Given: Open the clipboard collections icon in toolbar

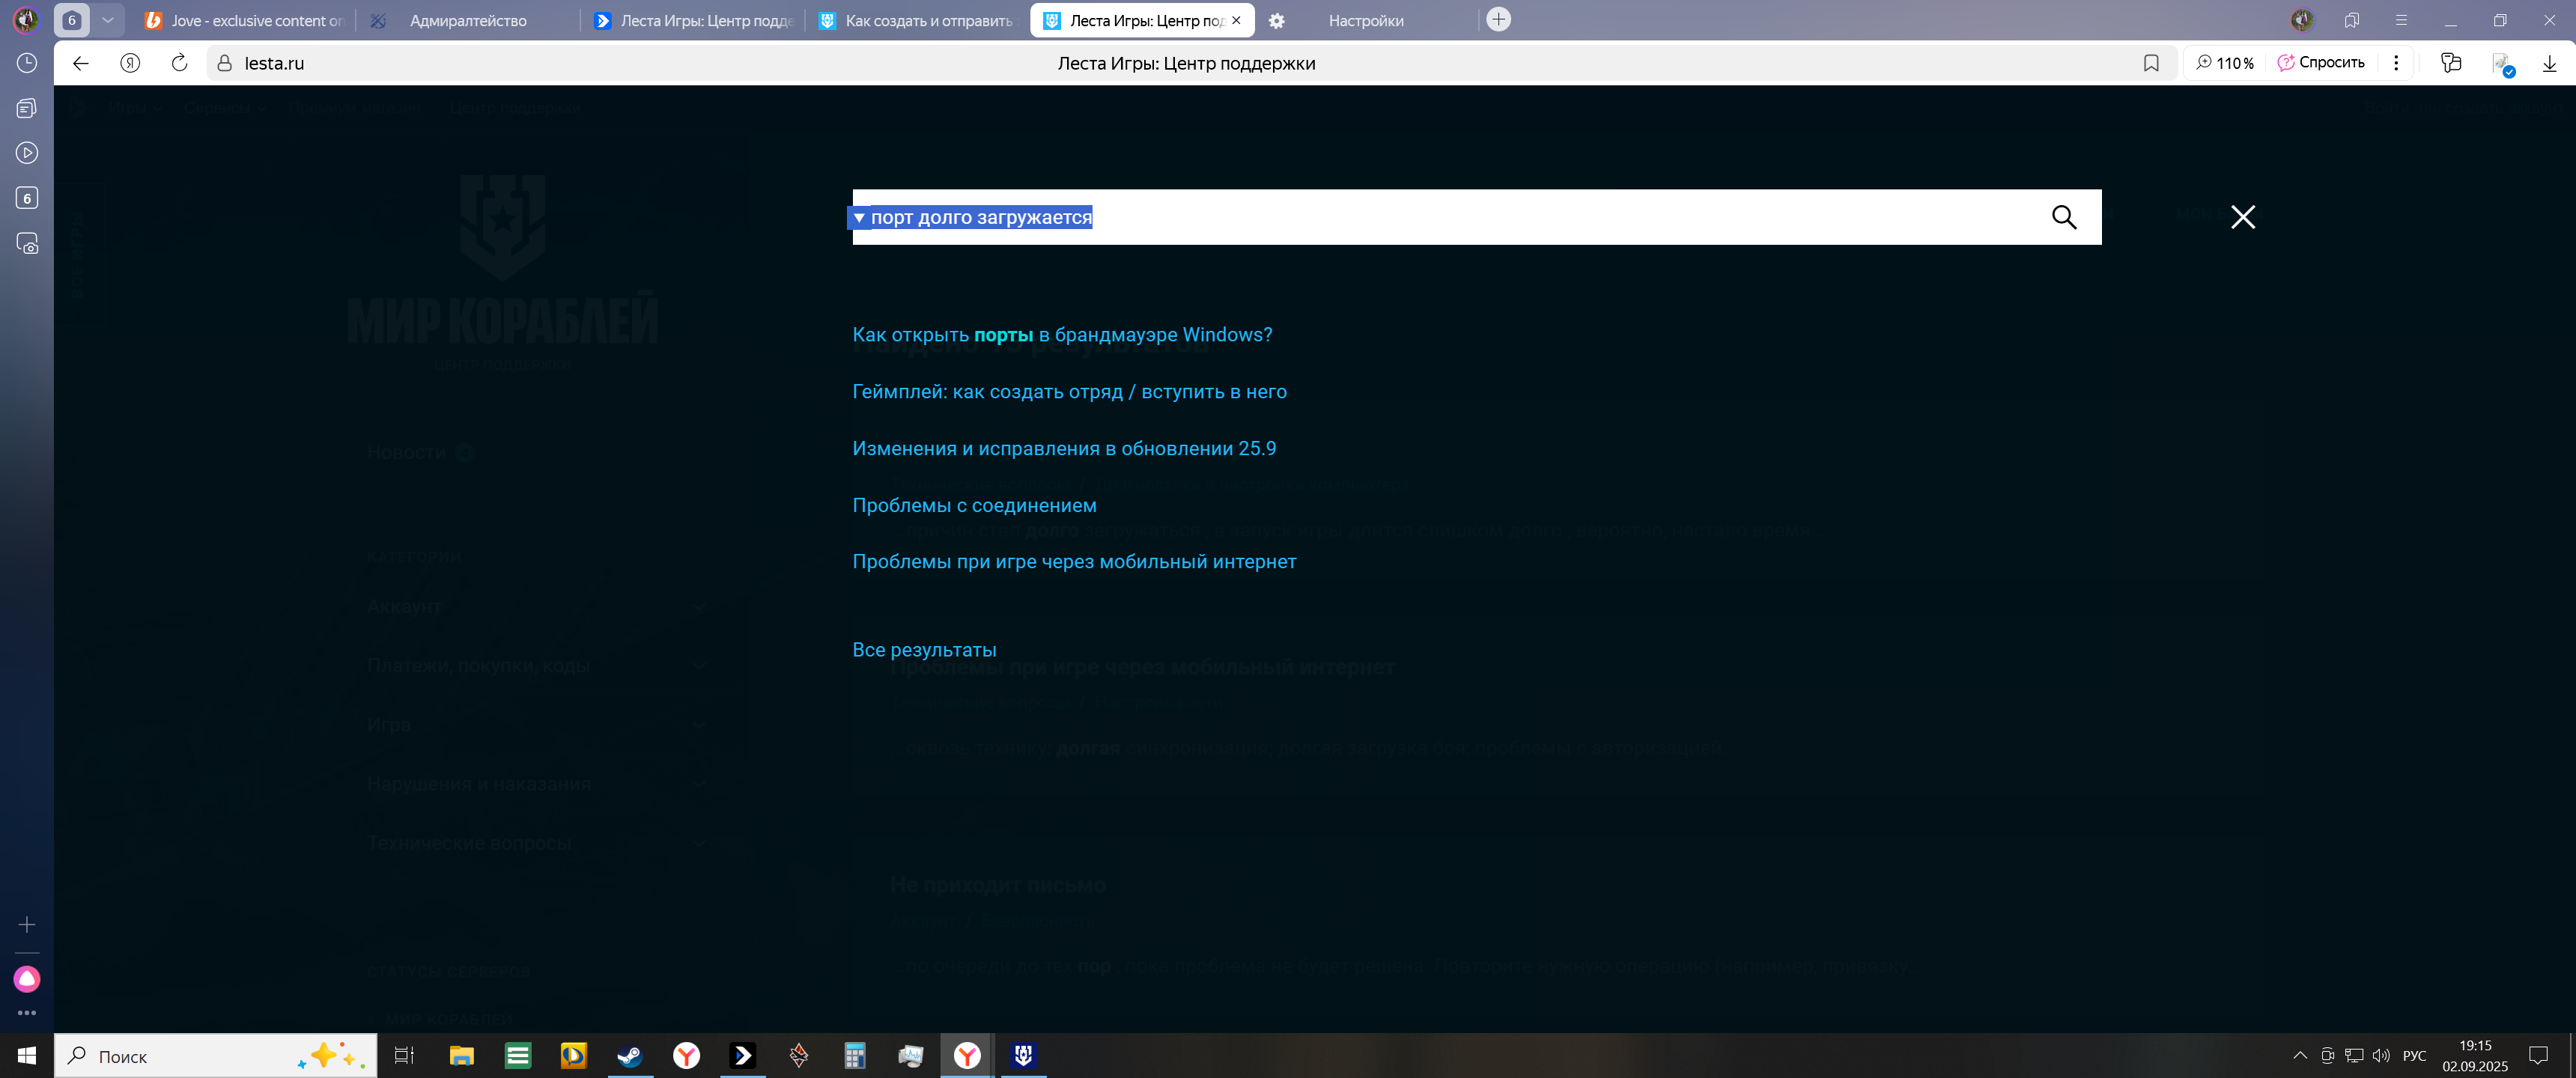Looking at the screenshot, I should click(2450, 63).
